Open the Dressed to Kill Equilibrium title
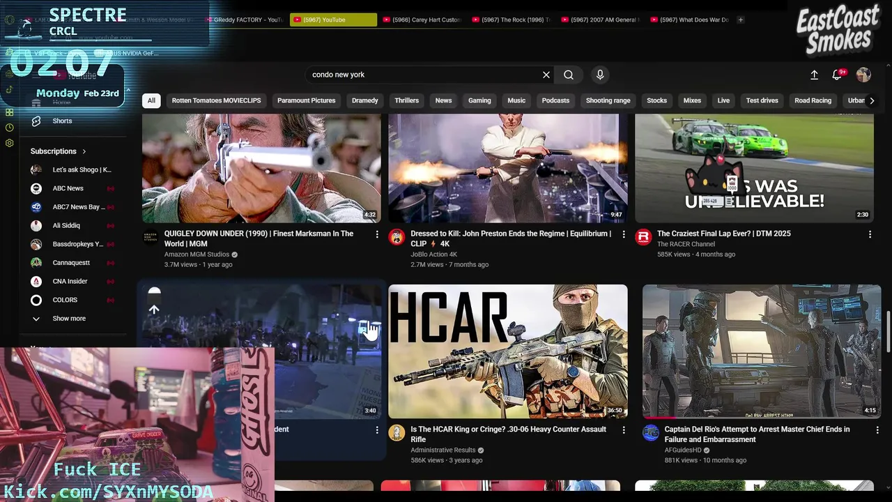The height and width of the screenshot is (502, 892). click(x=511, y=238)
